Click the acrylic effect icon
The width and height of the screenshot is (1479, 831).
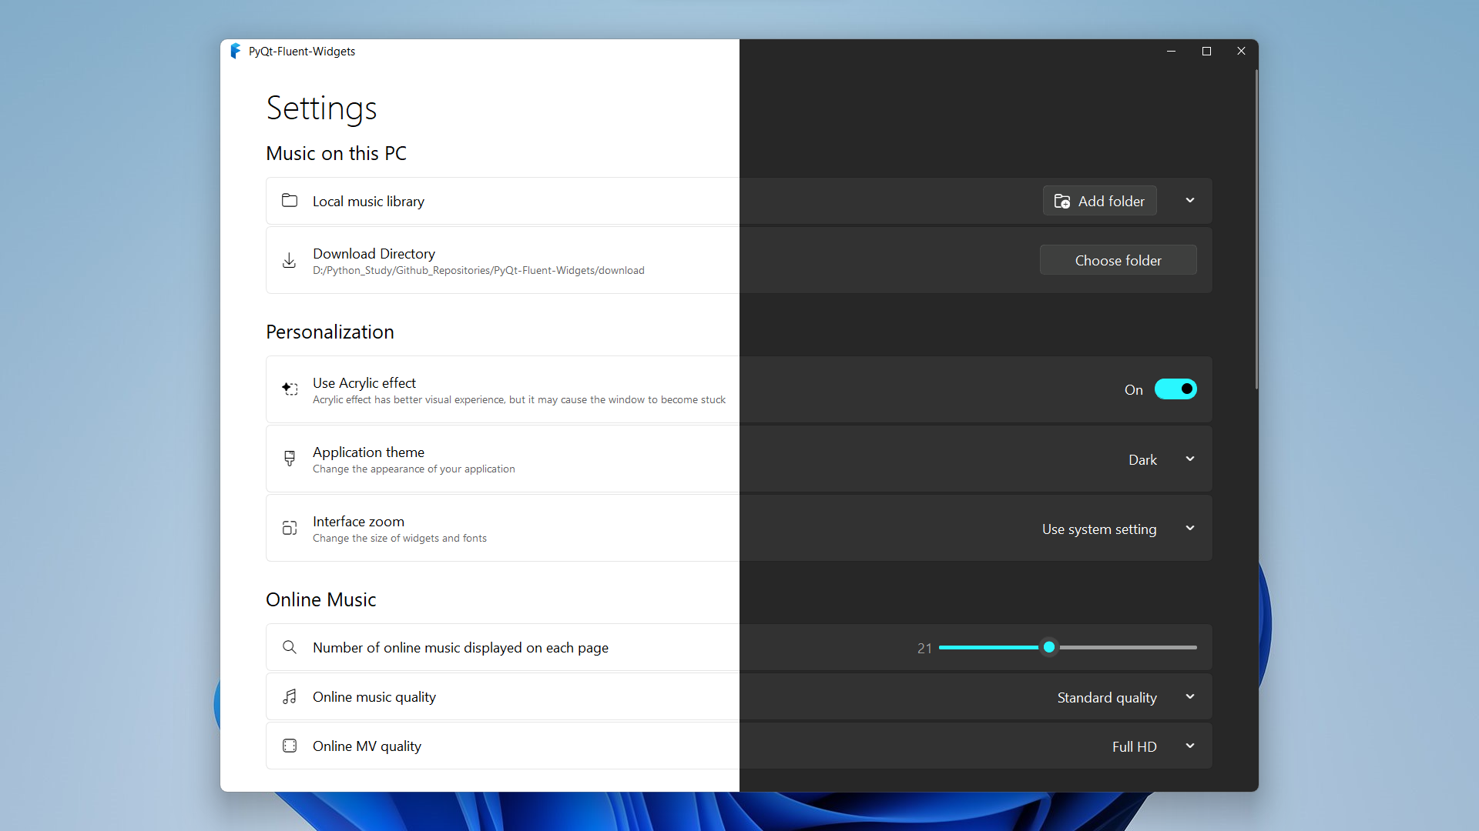[x=290, y=389]
